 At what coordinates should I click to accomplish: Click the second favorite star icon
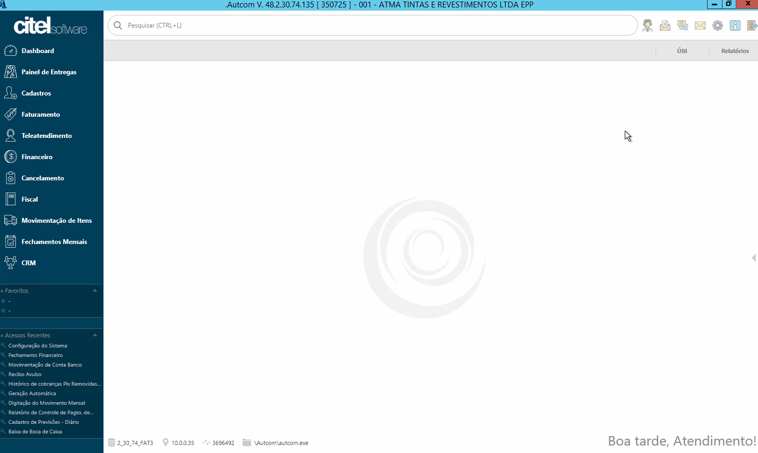click(4, 310)
